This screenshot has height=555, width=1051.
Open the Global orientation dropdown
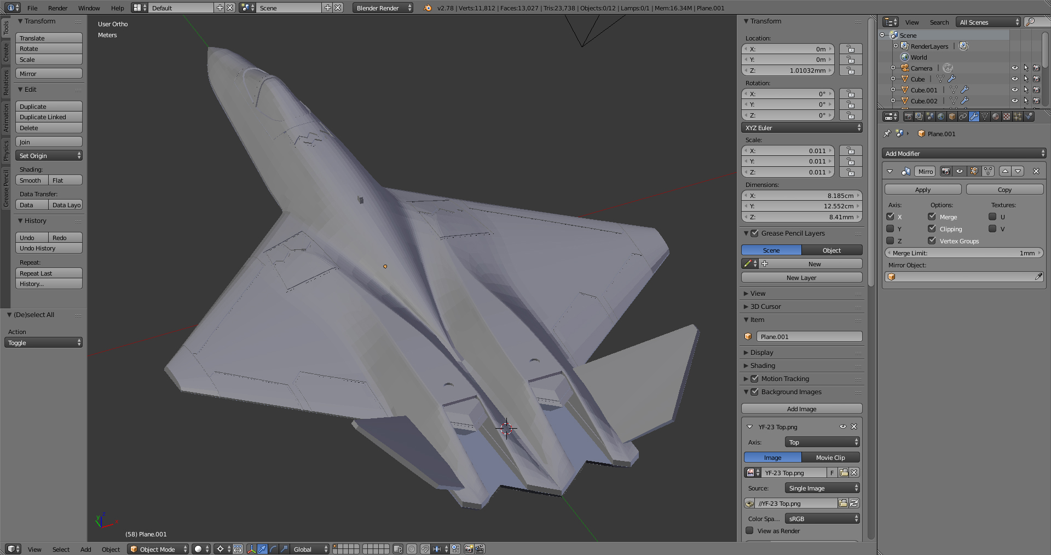(x=309, y=549)
